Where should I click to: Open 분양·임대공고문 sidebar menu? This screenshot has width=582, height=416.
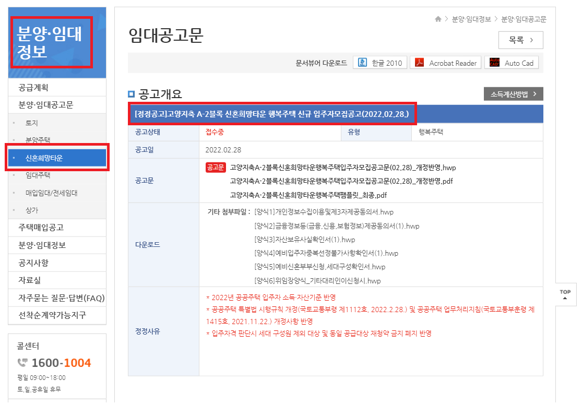[x=57, y=105]
